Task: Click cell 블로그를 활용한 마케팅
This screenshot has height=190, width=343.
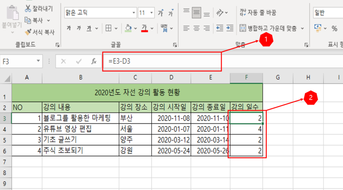Action: tap(81, 118)
